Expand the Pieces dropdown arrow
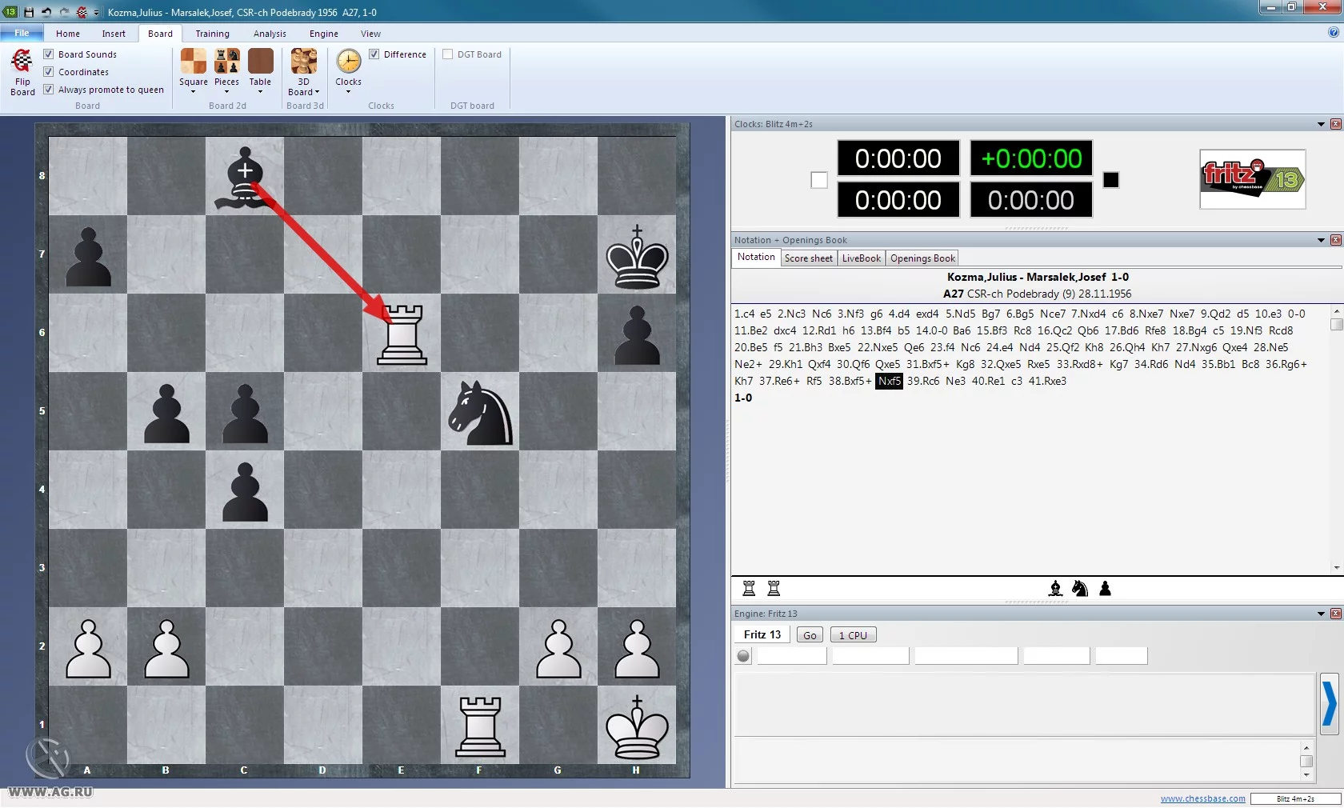This screenshot has height=808, width=1344. click(227, 92)
